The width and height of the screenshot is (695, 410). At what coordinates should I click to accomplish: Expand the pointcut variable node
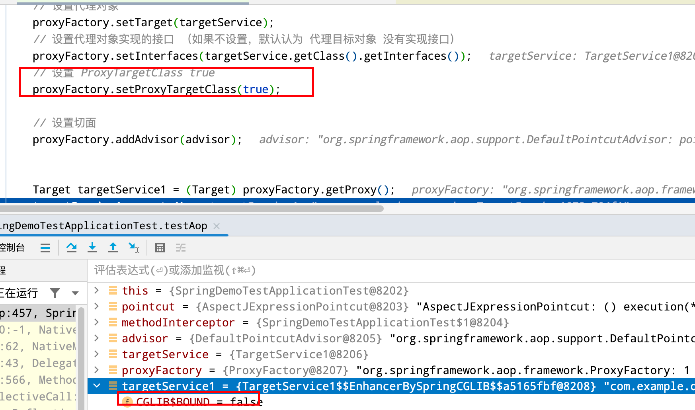(x=96, y=306)
